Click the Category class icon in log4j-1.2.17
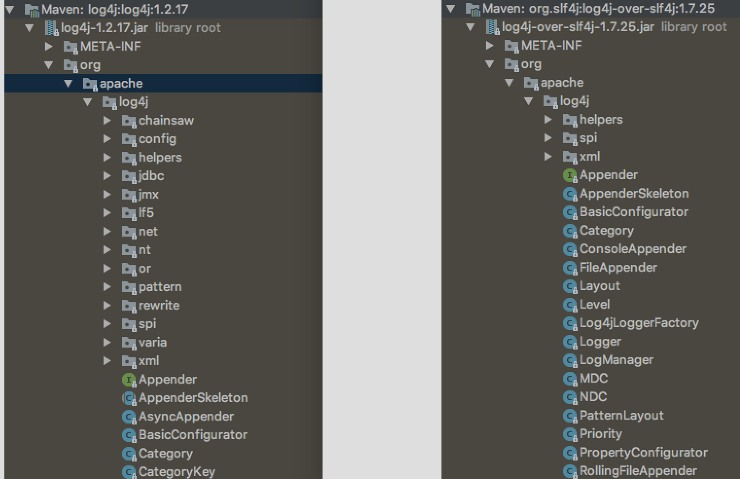740x479 pixels. [129, 454]
